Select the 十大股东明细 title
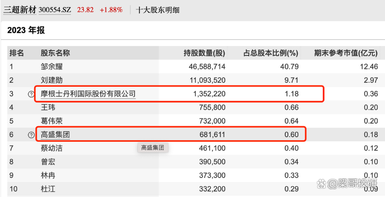The image size is (385, 197). (x=158, y=10)
